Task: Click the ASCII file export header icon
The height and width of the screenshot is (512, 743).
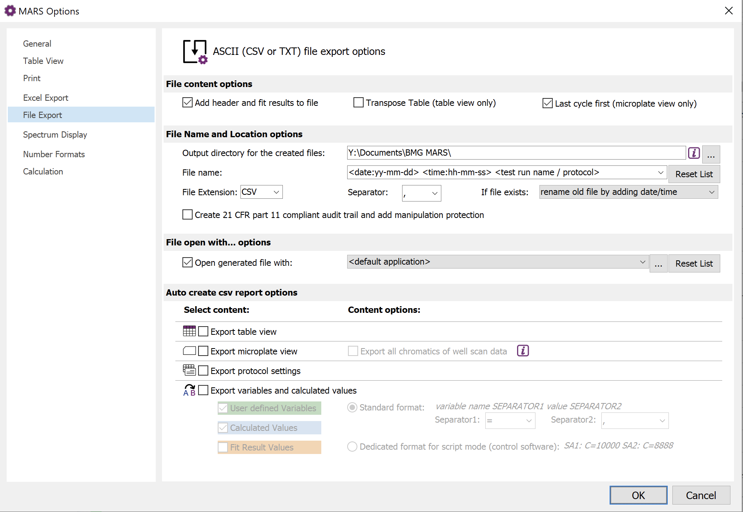Action: tap(195, 52)
